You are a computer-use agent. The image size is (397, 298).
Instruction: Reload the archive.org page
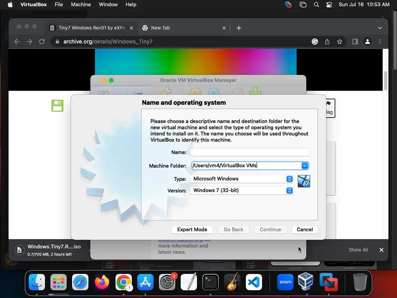pyautogui.click(x=42, y=42)
